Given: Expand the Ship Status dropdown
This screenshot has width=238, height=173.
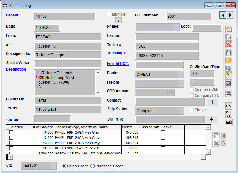Looking at the screenshot, I should pyautogui.click(x=181, y=111).
